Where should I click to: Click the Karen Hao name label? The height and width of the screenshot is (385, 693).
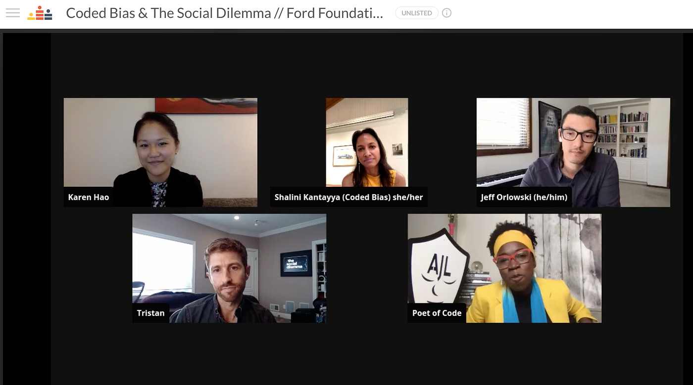click(x=89, y=197)
